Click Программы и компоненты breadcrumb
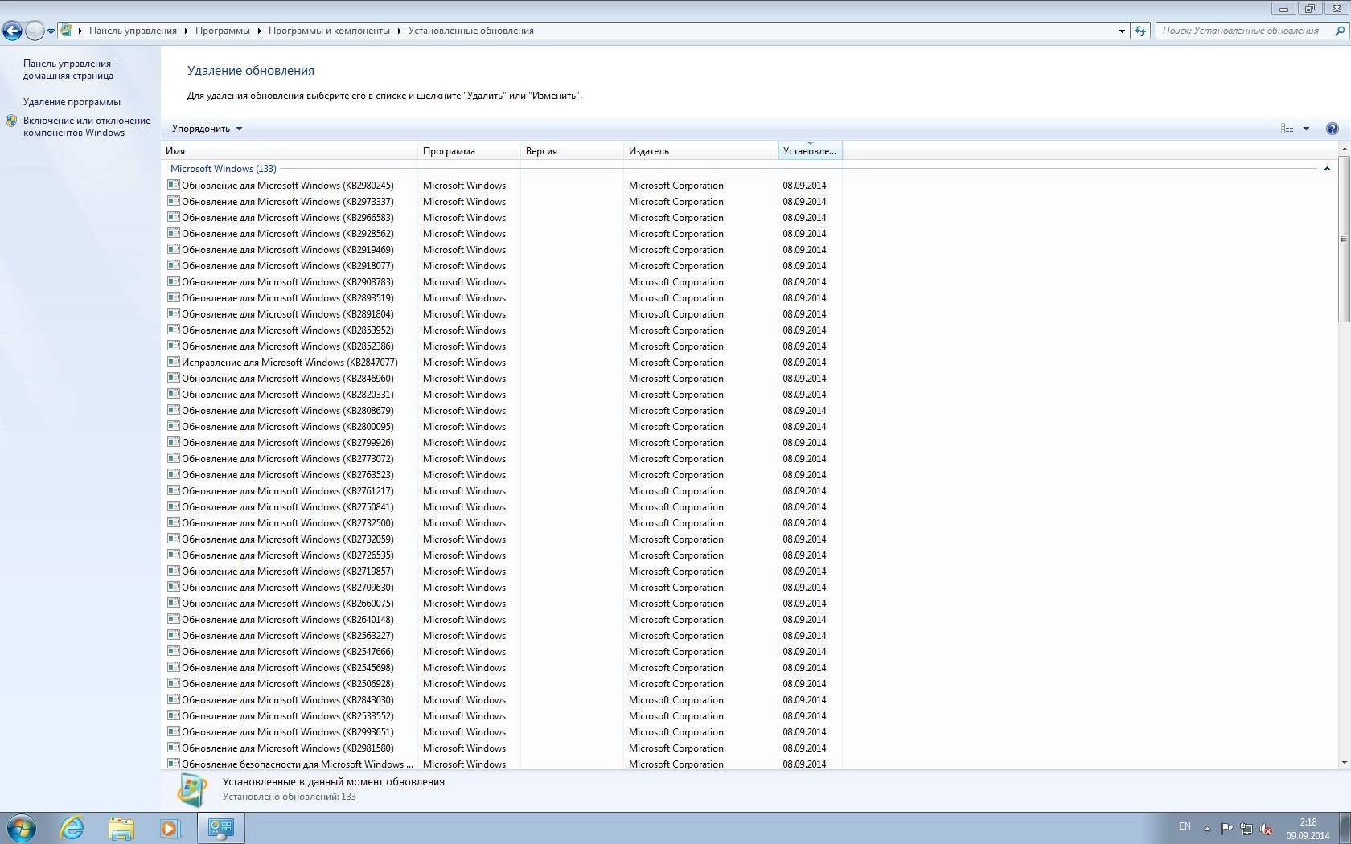Viewport: 1351px width, 844px height. pyautogui.click(x=329, y=31)
